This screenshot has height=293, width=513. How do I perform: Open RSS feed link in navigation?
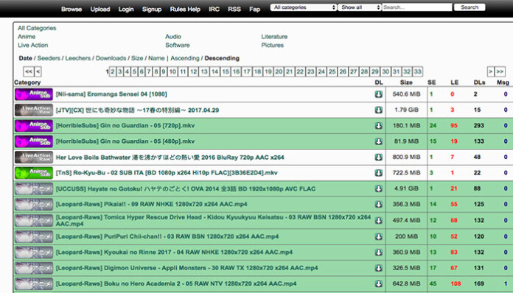(x=234, y=9)
